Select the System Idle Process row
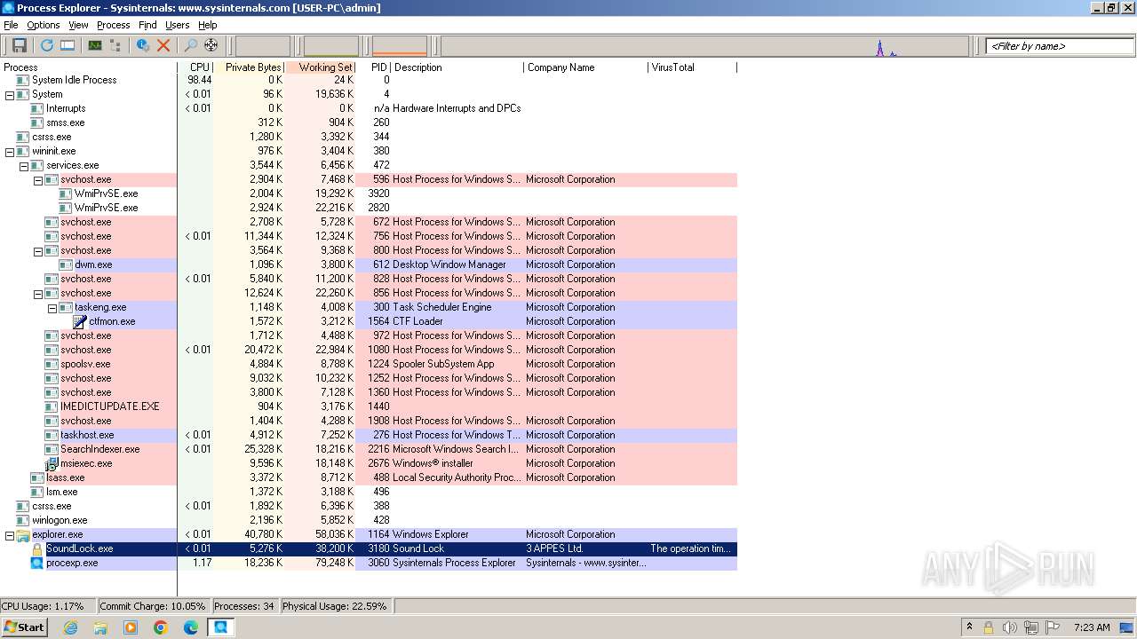 369,80
